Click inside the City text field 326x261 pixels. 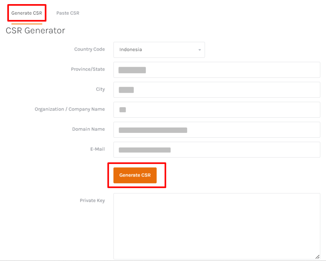pos(216,90)
